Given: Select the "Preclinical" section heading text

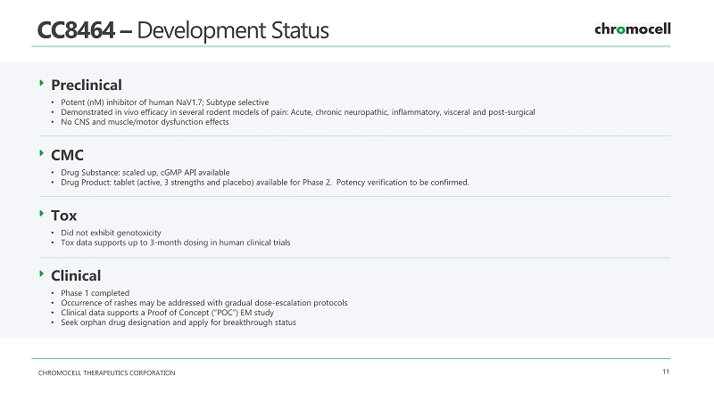Looking at the screenshot, I should [87, 86].
